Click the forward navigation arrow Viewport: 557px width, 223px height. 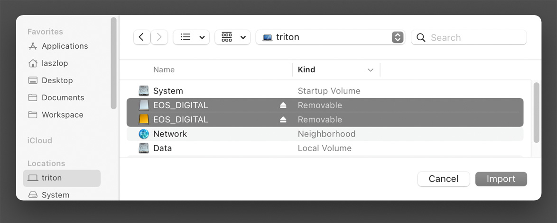click(x=159, y=37)
